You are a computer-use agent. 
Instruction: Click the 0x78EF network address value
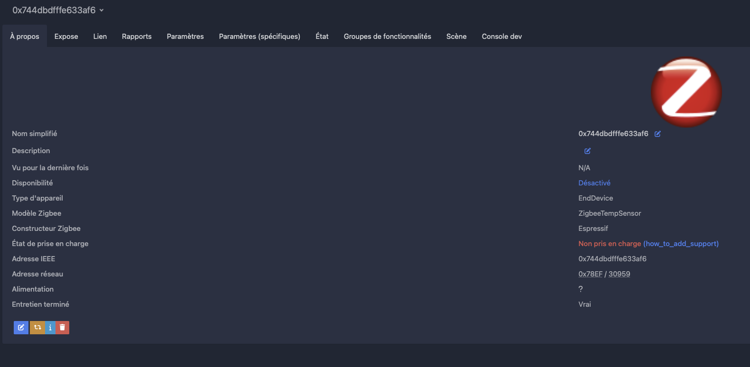click(x=590, y=274)
